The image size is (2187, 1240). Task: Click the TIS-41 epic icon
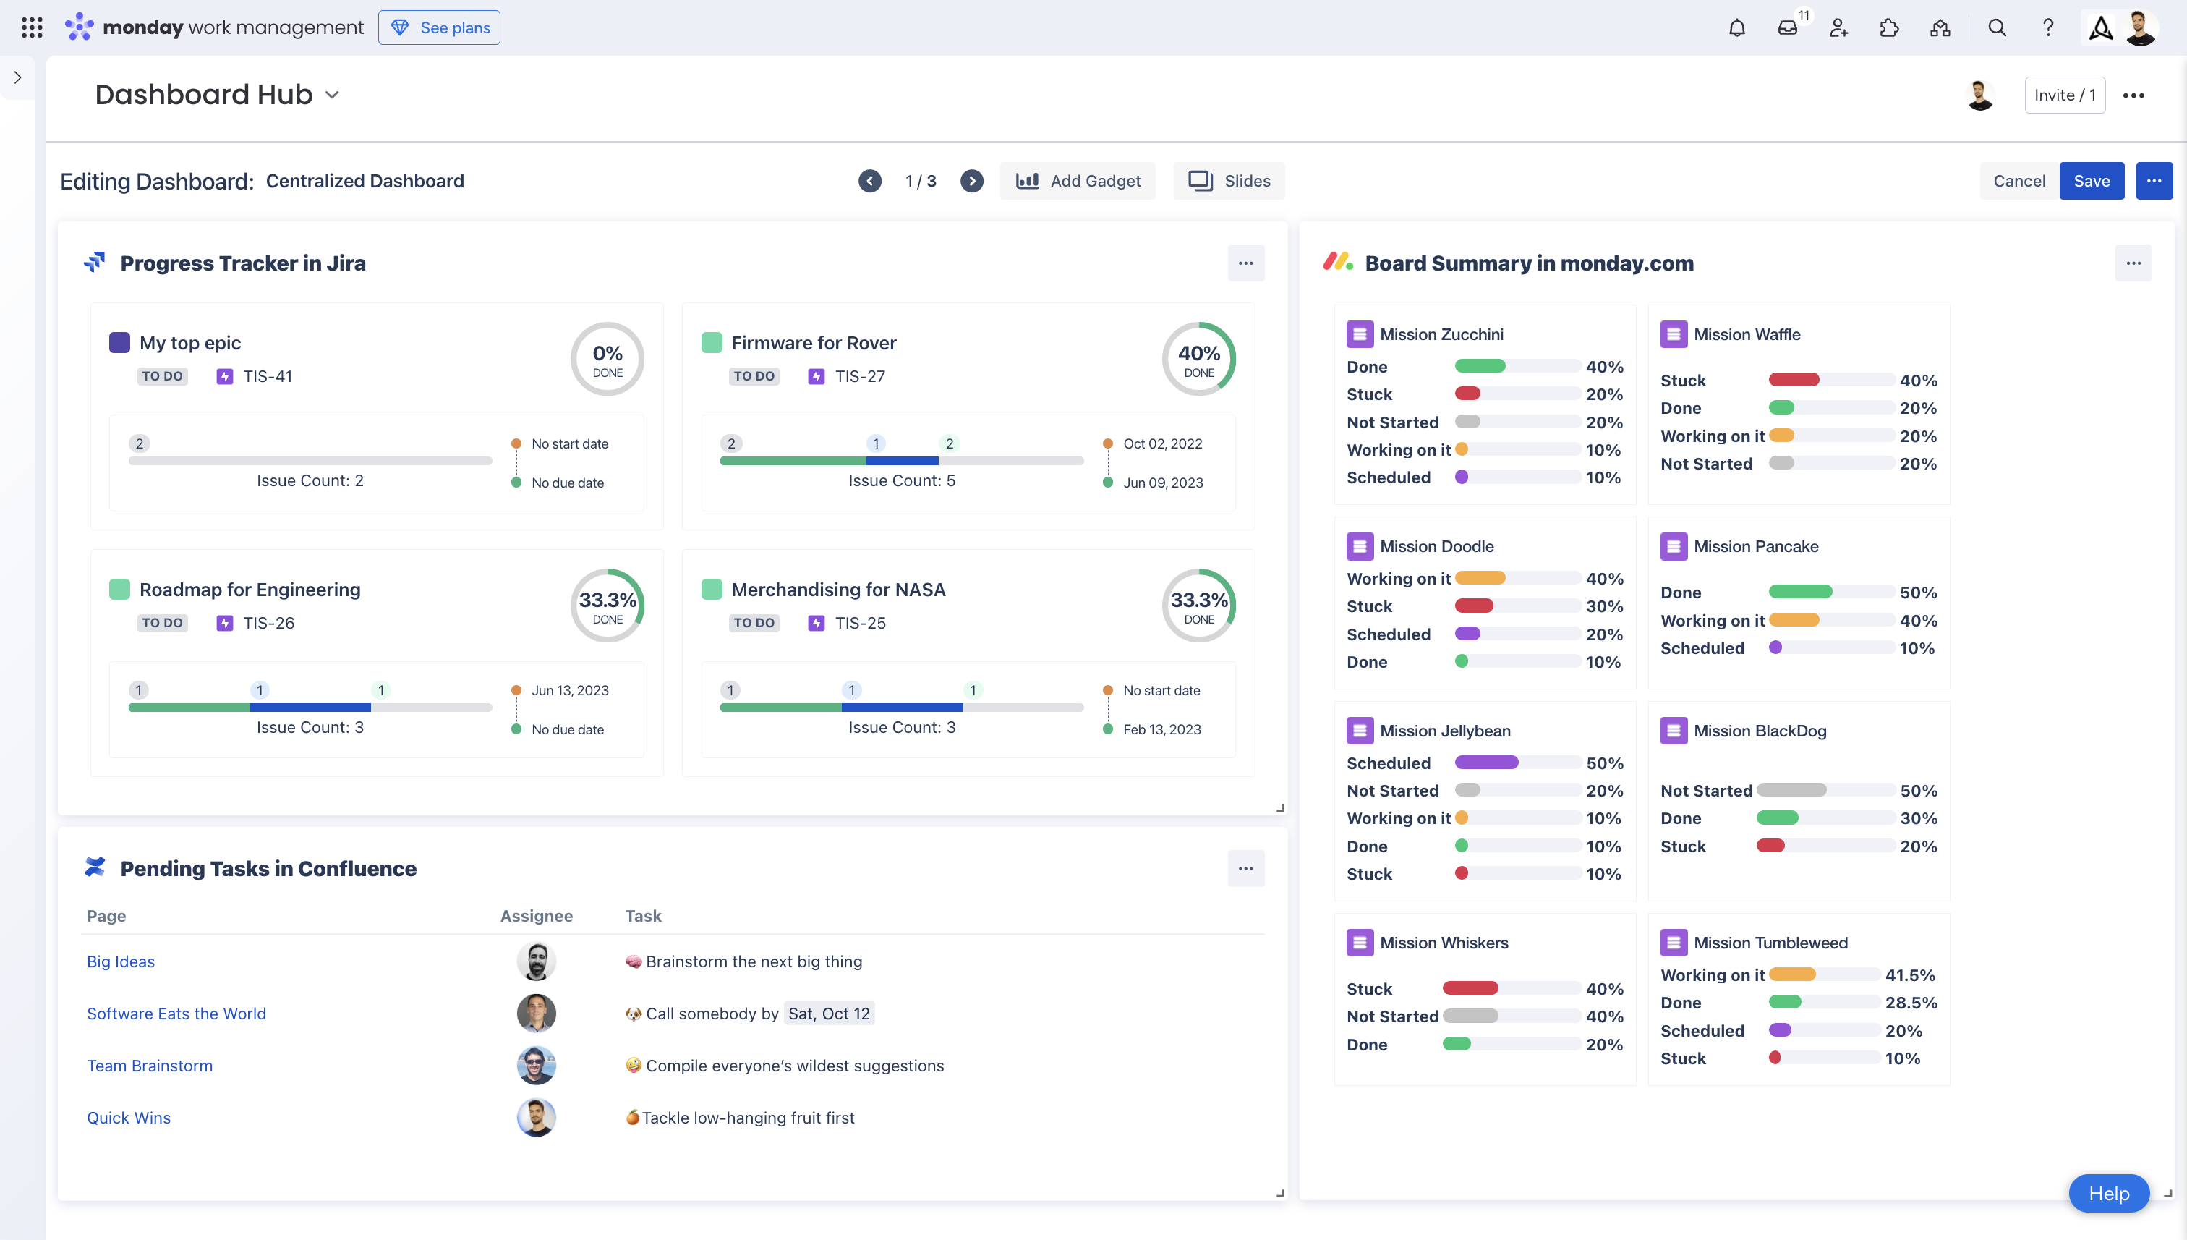click(225, 376)
